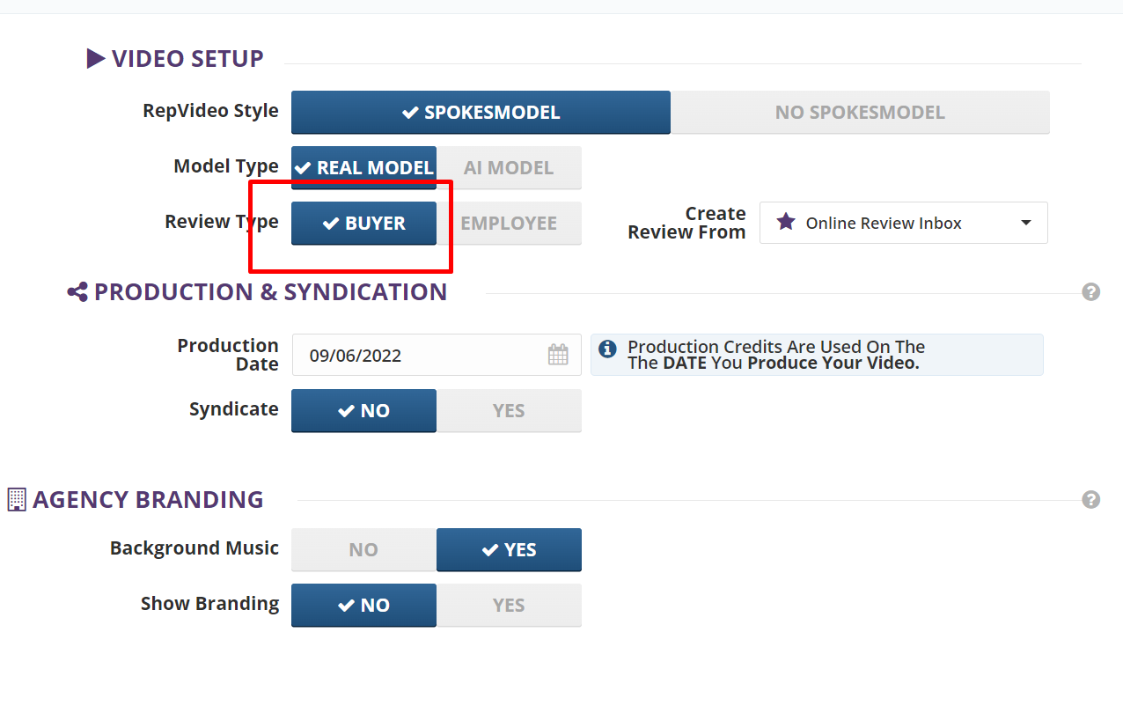Click the calendar icon in Production Date
The image size is (1123, 713).
[x=558, y=356]
